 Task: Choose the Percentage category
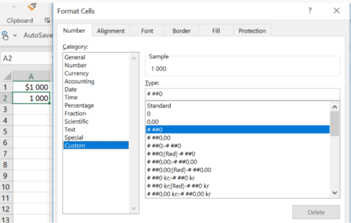coord(79,105)
